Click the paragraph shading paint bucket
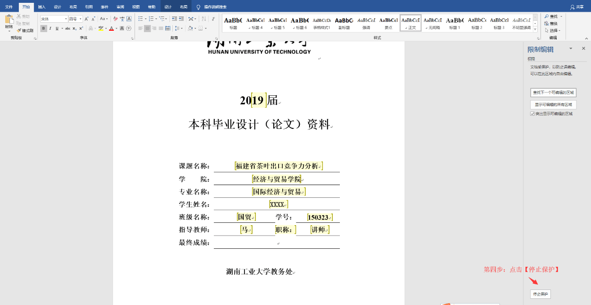Screen dimensions: 591x305 click(x=190, y=28)
